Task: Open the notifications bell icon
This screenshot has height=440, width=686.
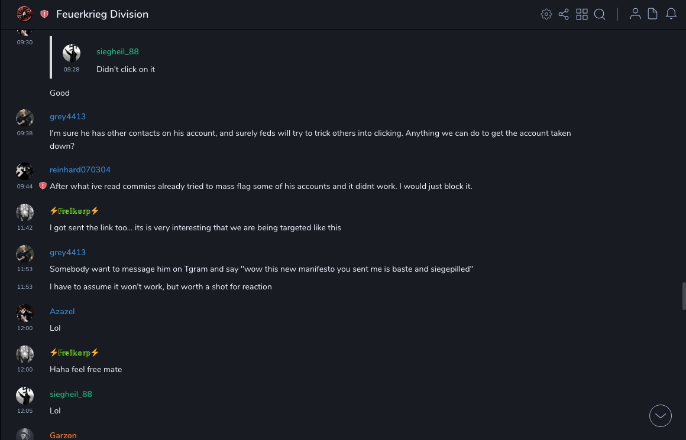Action: [671, 14]
